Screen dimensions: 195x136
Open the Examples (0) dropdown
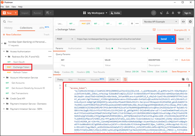click(182, 30)
